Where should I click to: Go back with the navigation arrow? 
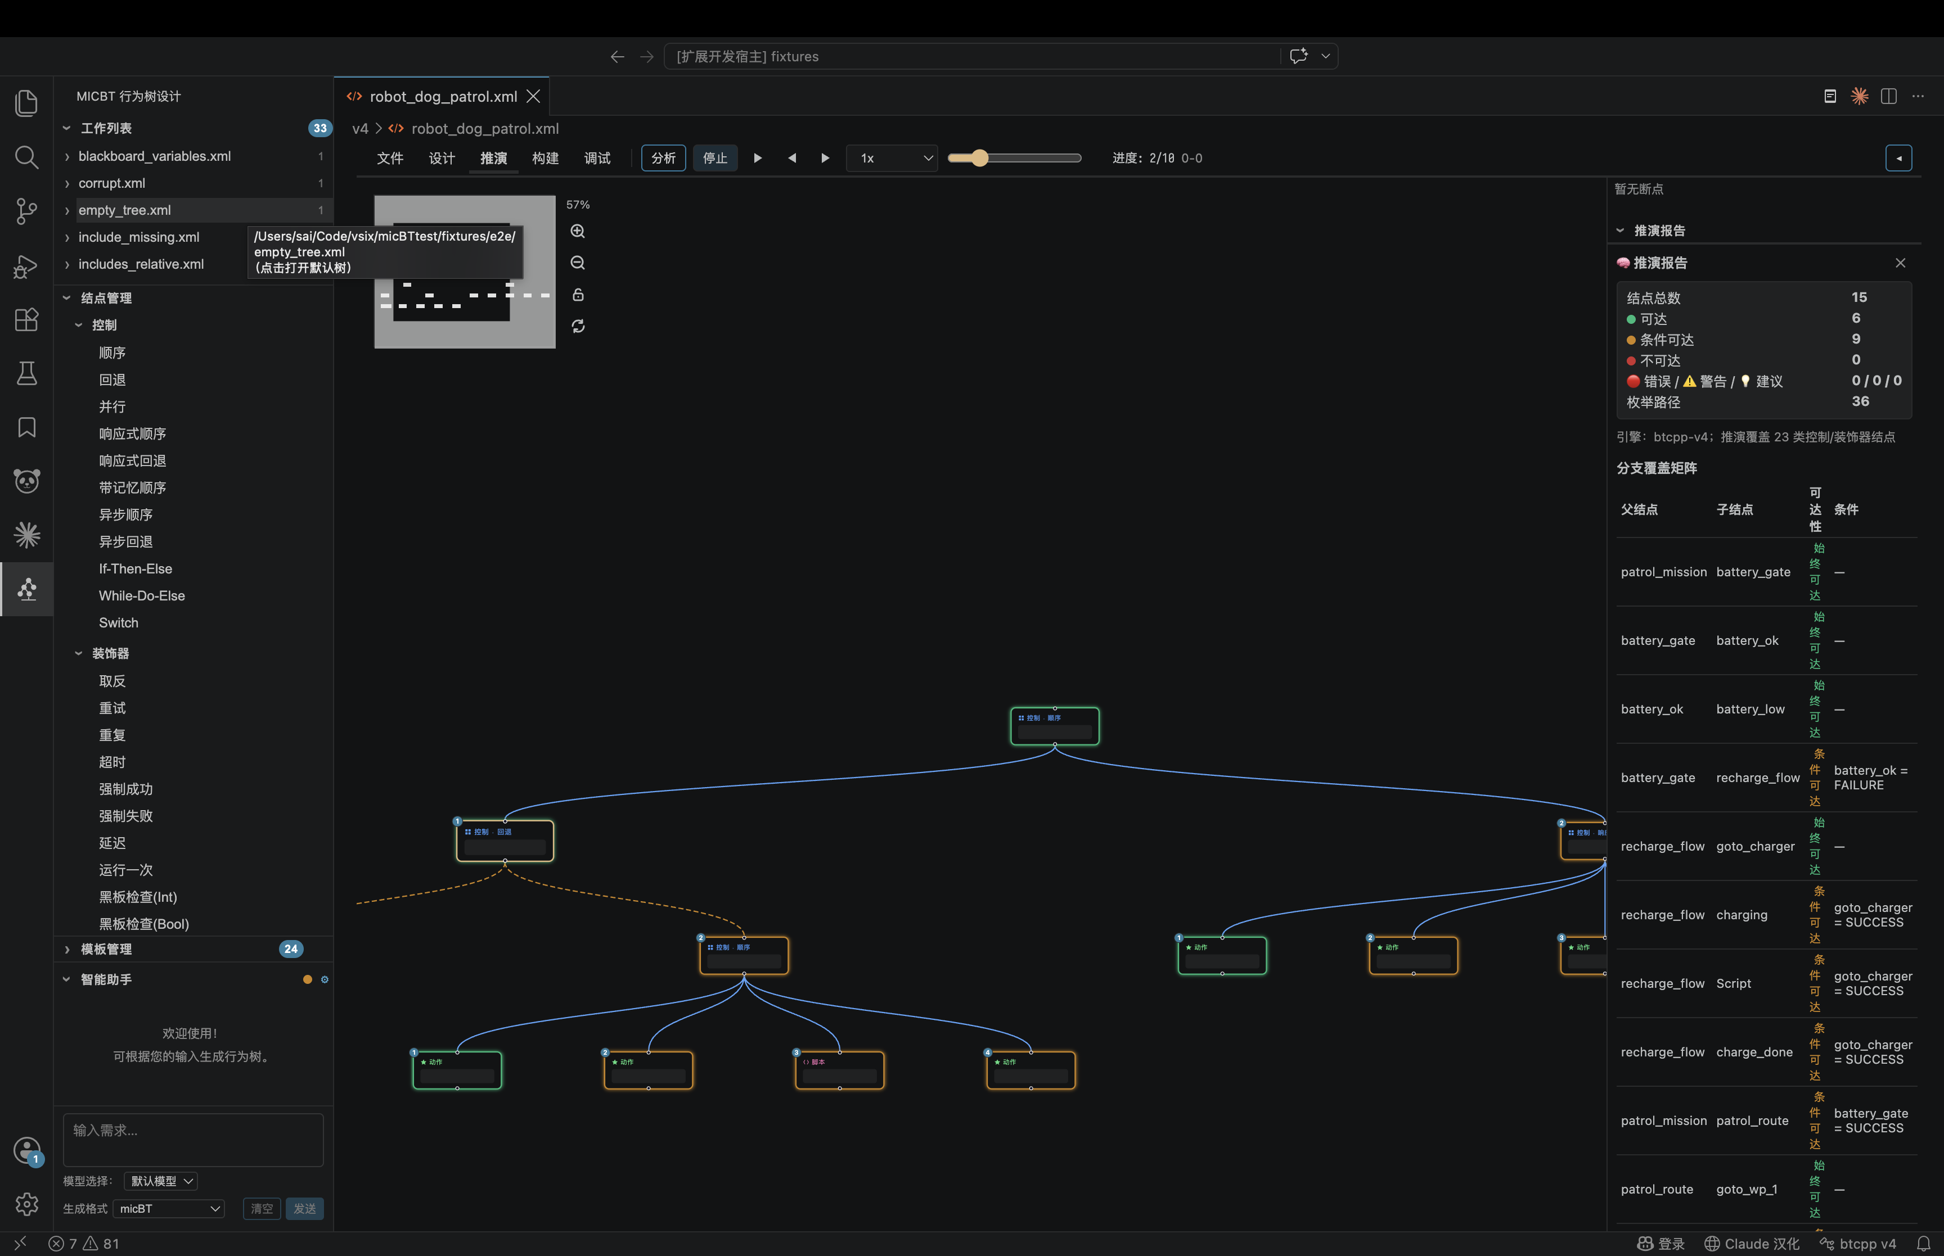pos(618,56)
